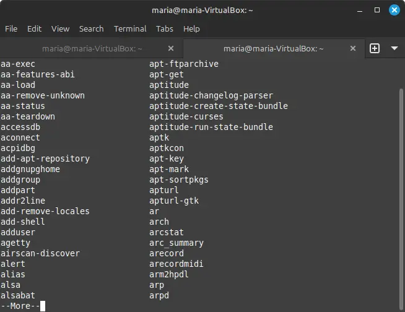
Task: Click the acpidbg entry
Action: point(18,148)
